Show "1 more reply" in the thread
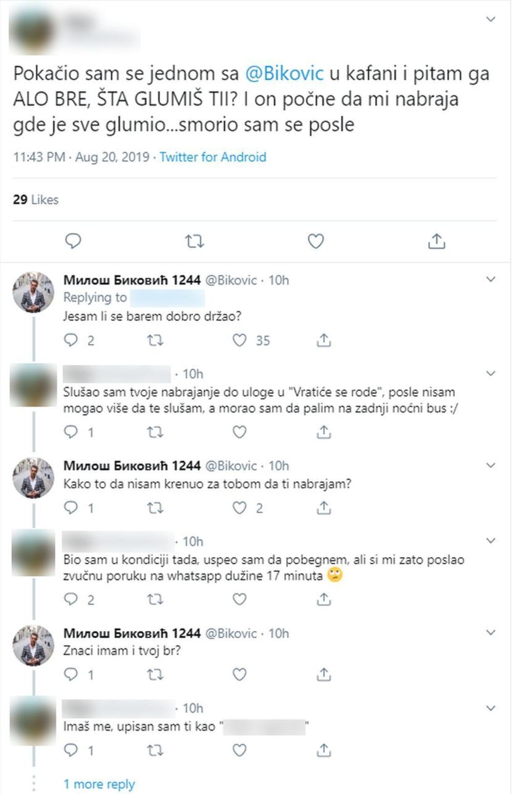Screen dimensions: 512x794 click(x=99, y=784)
